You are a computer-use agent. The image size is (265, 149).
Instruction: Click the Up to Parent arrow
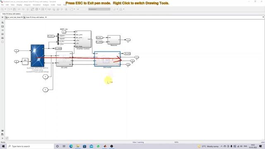pos(28,9)
